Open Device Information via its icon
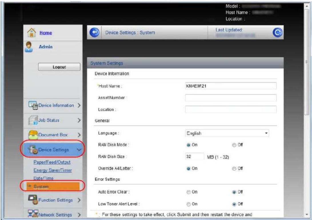This screenshot has height=220, width=312. 33,105
